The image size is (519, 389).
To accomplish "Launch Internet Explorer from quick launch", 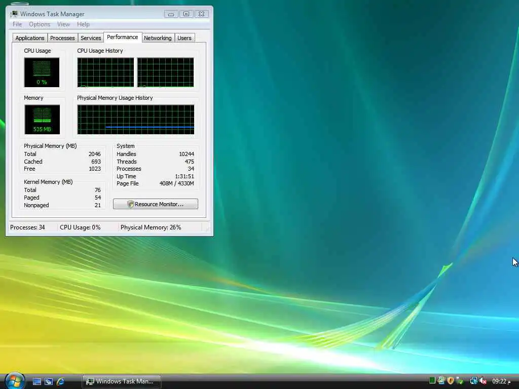I will pos(61,381).
